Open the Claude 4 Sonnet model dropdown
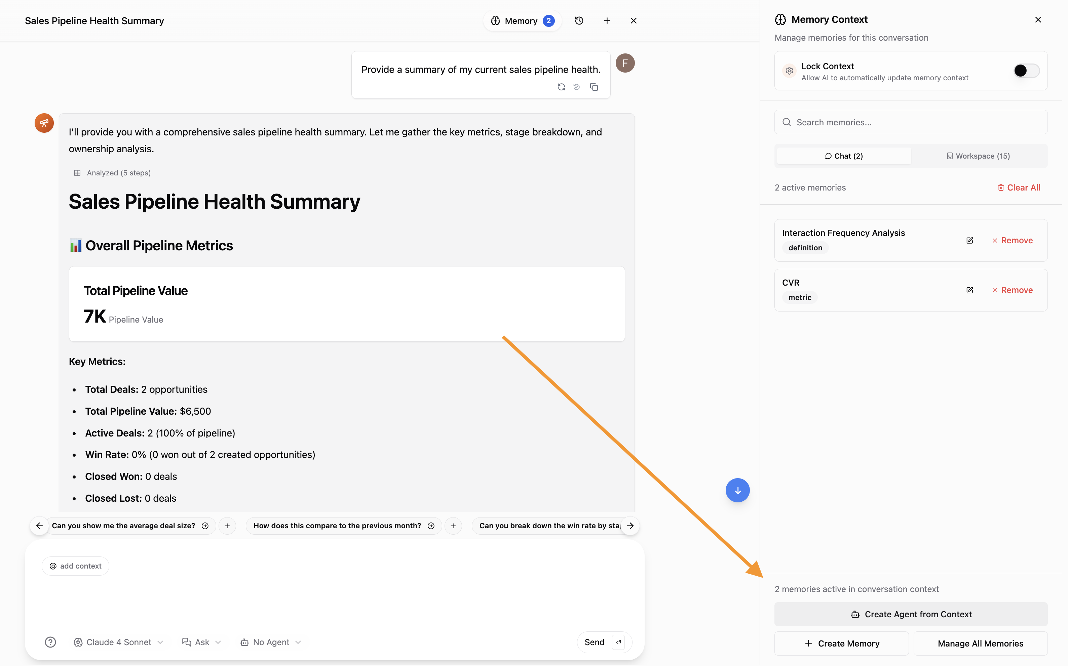Image resolution: width=1068 pixels, height=666 pixels. coord(119,642)
